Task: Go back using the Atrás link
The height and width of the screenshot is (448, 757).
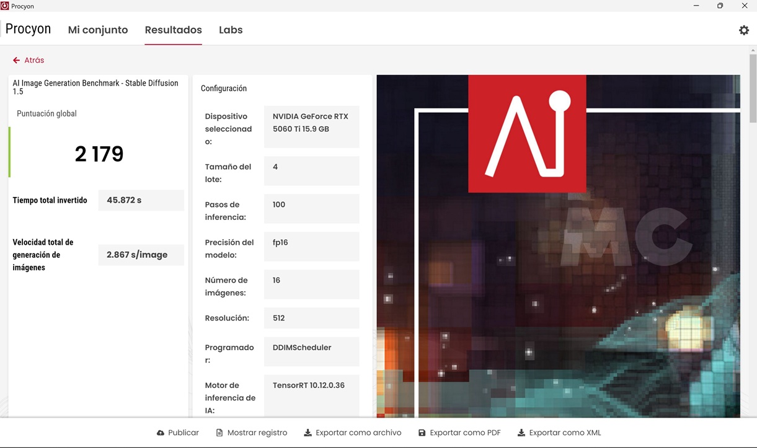Action: pos(34,60)
